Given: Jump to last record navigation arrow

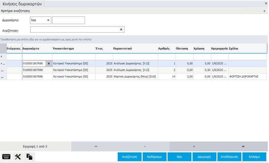Looking at the screenshot, I should coord(243,146).
